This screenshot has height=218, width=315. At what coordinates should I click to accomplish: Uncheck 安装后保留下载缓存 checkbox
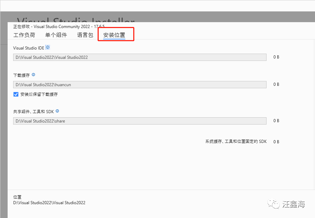click(x=16, y=94)
